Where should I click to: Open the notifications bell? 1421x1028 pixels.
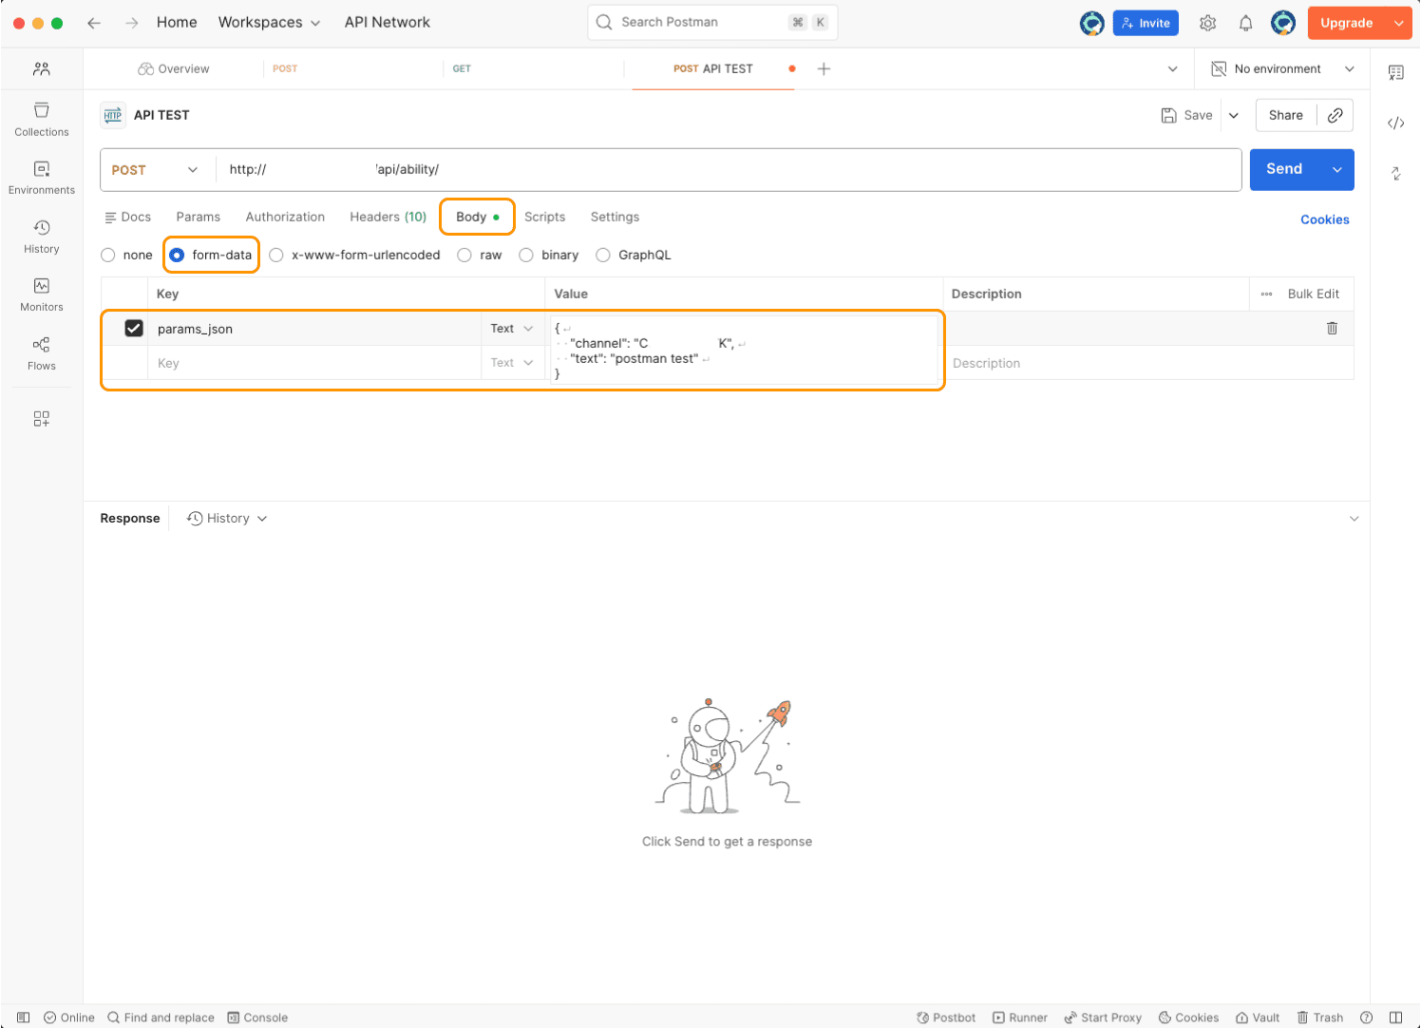[1245, 23]
